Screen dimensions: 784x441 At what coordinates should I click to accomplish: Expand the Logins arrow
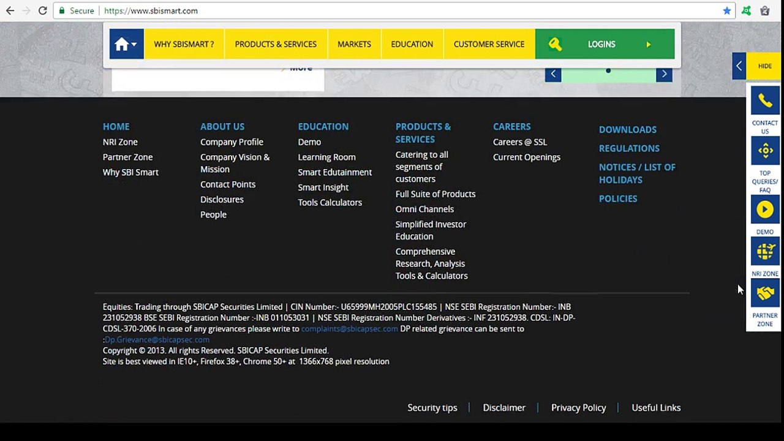[649, 44]
